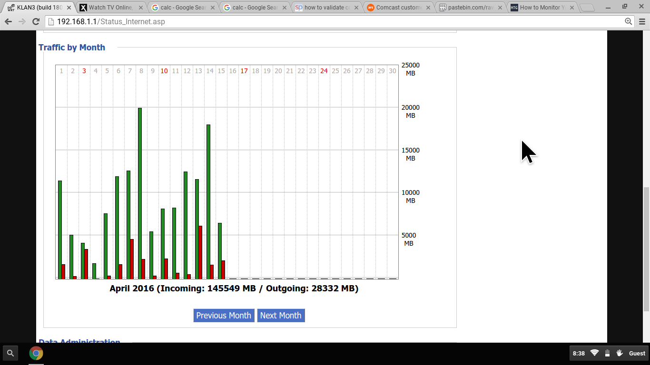Close the KLAN3 tab
The width and height of the screenshot is (650, 365).
tap(69, 8)
